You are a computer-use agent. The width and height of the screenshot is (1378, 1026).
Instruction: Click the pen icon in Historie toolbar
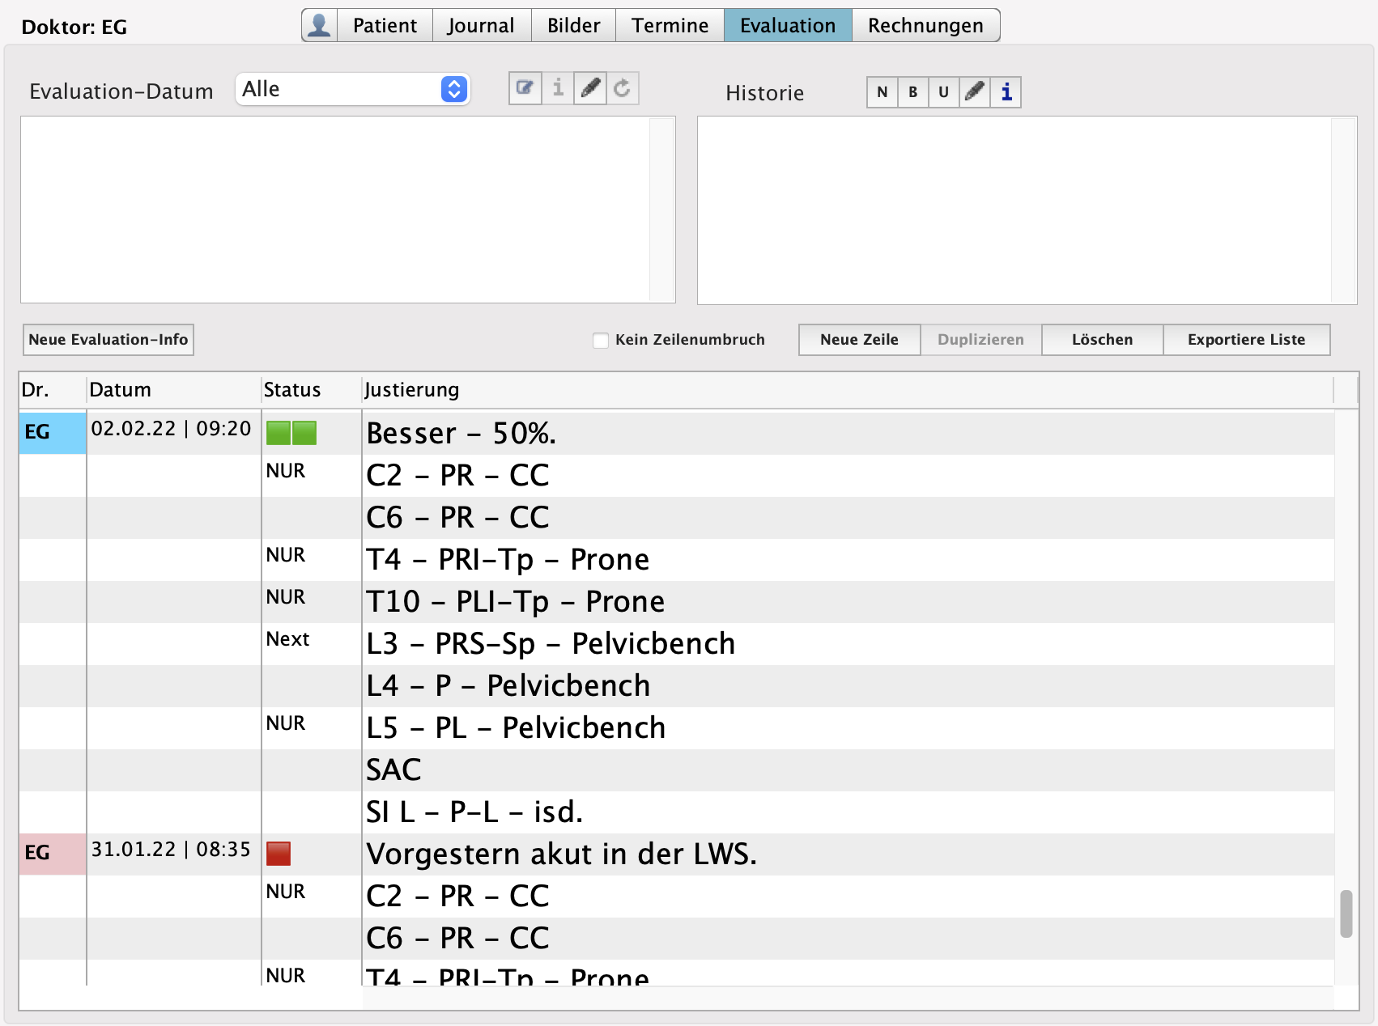(x=975, y=92)
